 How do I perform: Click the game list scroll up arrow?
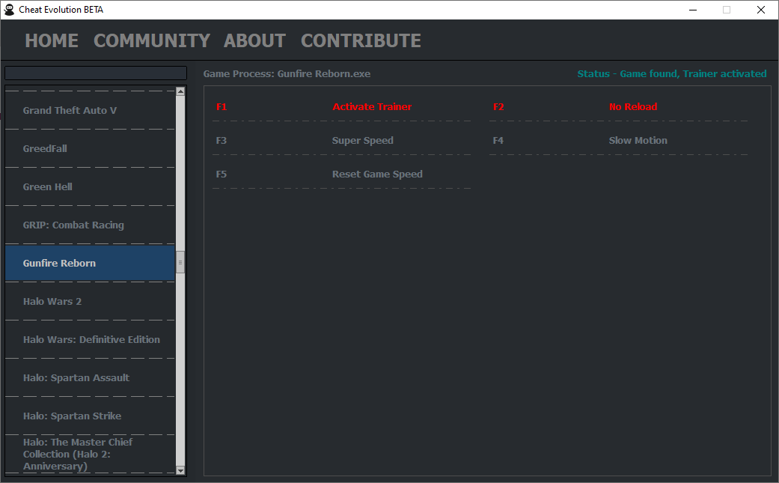pos(180,91)
